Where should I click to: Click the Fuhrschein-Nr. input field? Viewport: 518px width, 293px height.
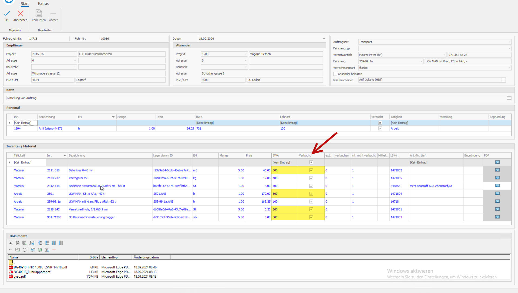tap(49, 39)
